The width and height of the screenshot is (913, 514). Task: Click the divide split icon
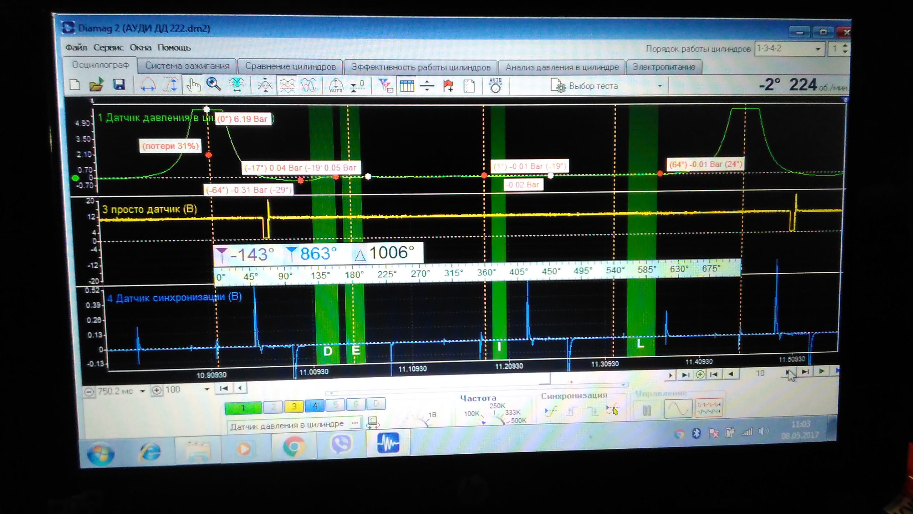coord(427,86)
